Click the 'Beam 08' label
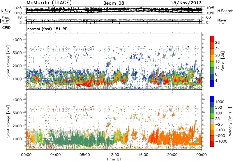Screen dimensions: 233x161 [x=114, y=3]
